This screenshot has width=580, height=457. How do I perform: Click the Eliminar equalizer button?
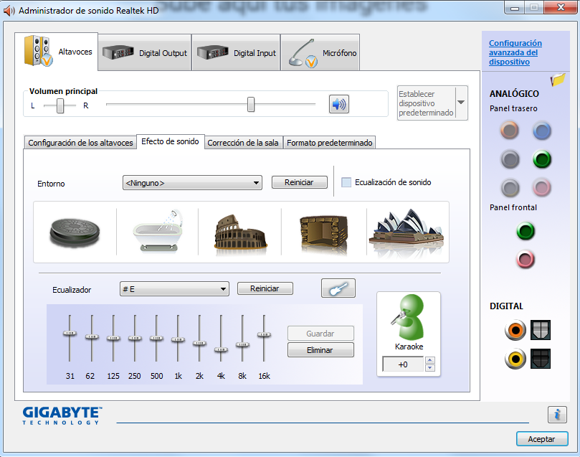click(x=320, y=349)
